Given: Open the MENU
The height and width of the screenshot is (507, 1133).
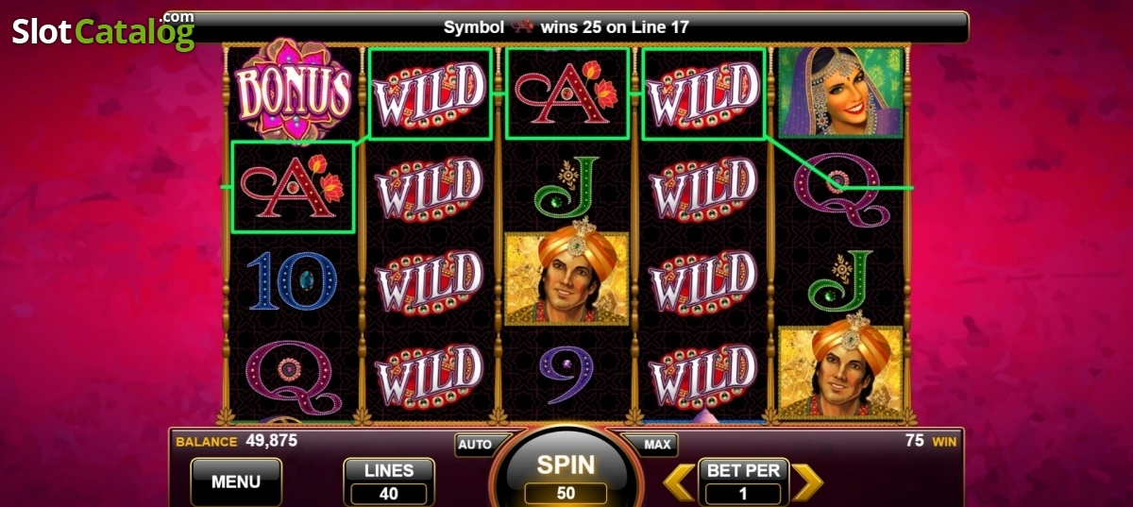Looking at the screenshot, I should pos(236,482).
